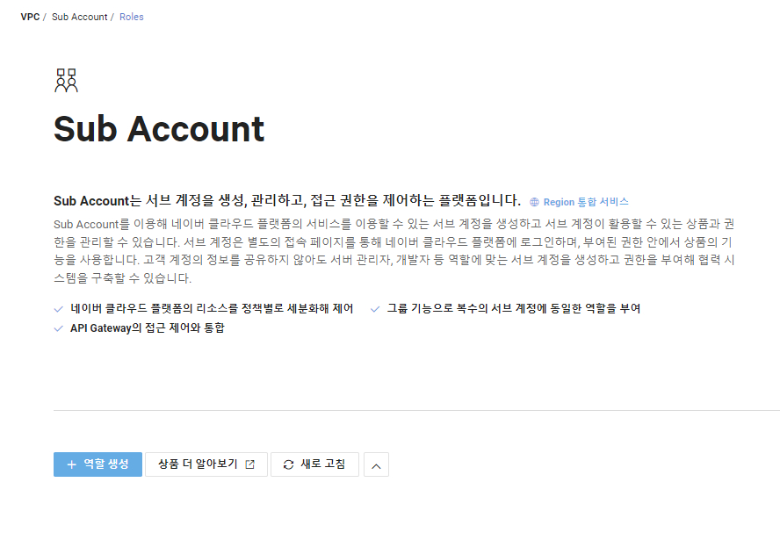
Task: Click the VPC breadcrumb
Action: click(30, 17)
